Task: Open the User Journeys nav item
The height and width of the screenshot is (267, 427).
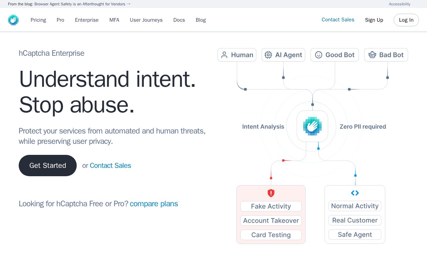Action: [146, 20]
